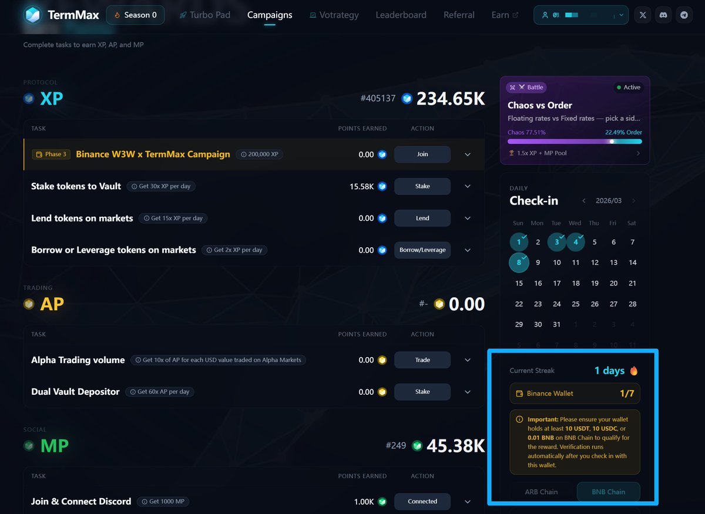Go to next month in Check-in calendar
This screenshot has height=514, width=705.
633,201
